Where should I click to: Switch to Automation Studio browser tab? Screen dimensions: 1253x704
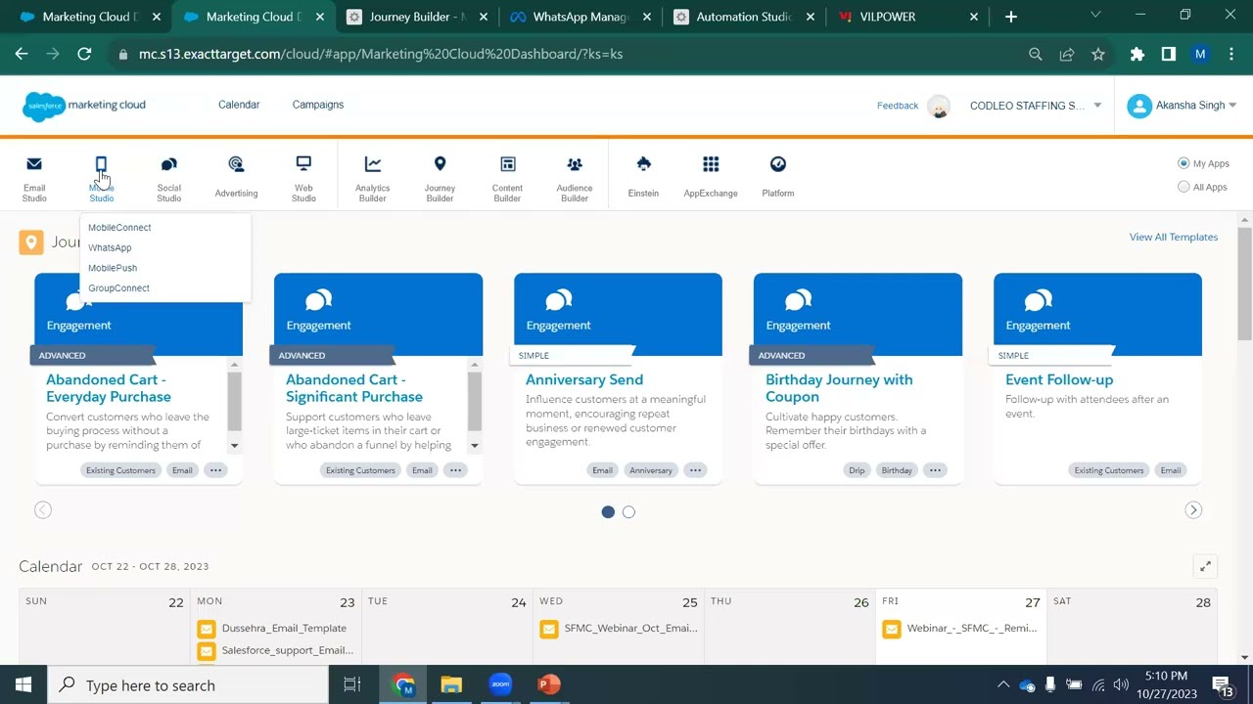point(742,17)
